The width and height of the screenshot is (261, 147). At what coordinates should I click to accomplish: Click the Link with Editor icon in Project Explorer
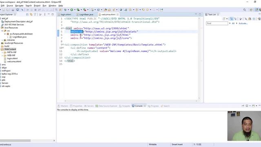(x=31, y=15)
